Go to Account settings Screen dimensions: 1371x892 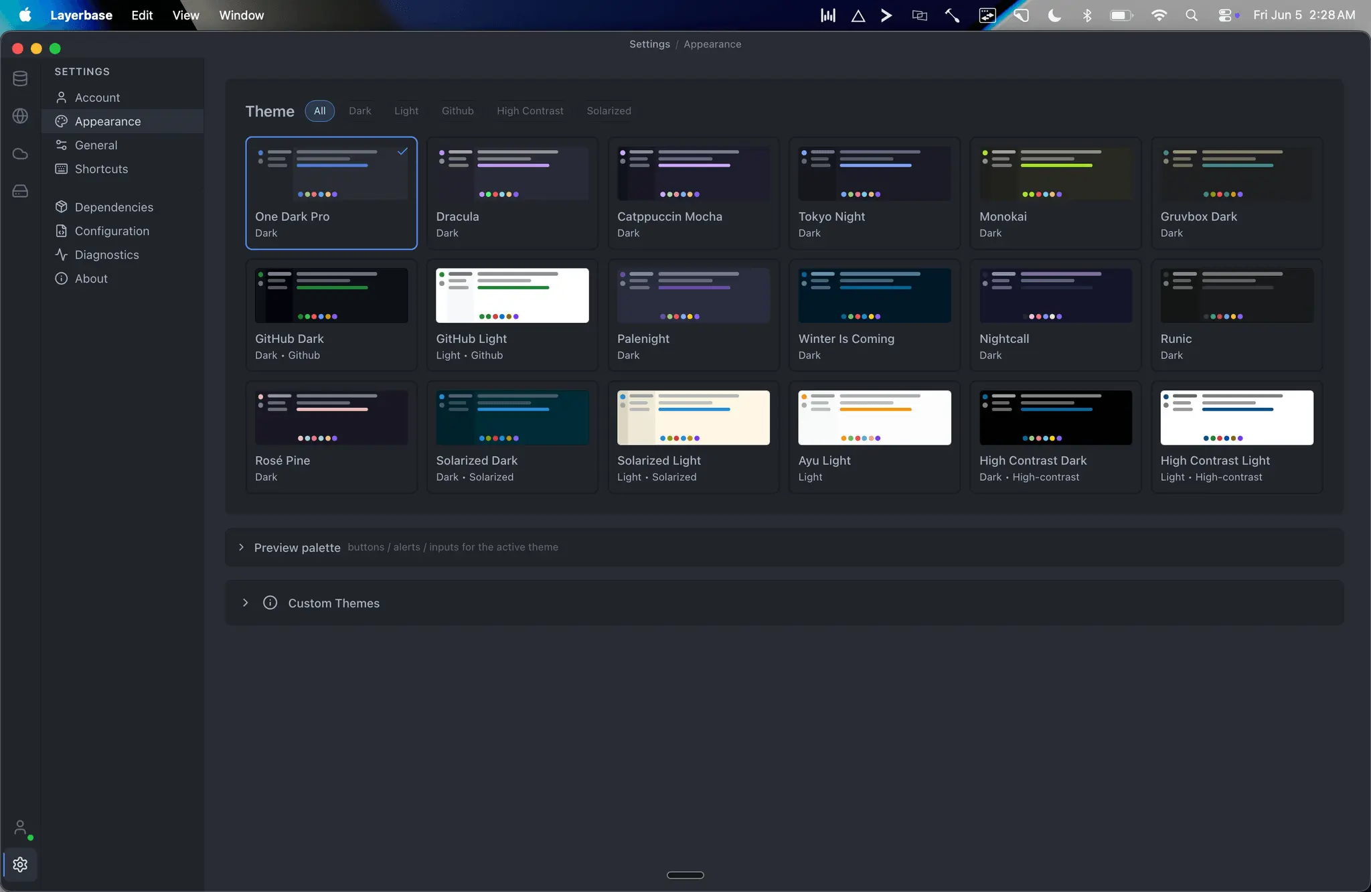click(x=123, y=98)
